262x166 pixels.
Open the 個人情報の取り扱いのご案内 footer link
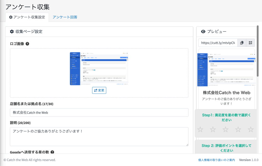(216, 160)
